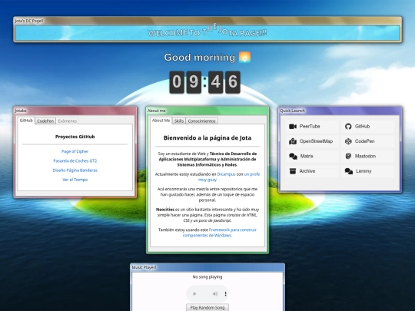The height and width of the screenshot is (311, 415).
Task: Click the Jota's DC Page! title bar
Action: pyautogui.click(x=207, y=21)
